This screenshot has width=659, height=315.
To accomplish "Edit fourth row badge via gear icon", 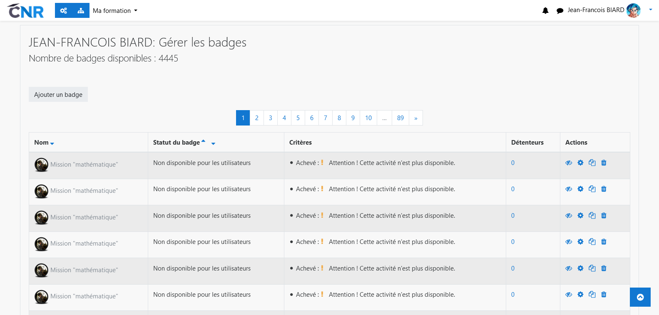I will click(x=580, y=242).
